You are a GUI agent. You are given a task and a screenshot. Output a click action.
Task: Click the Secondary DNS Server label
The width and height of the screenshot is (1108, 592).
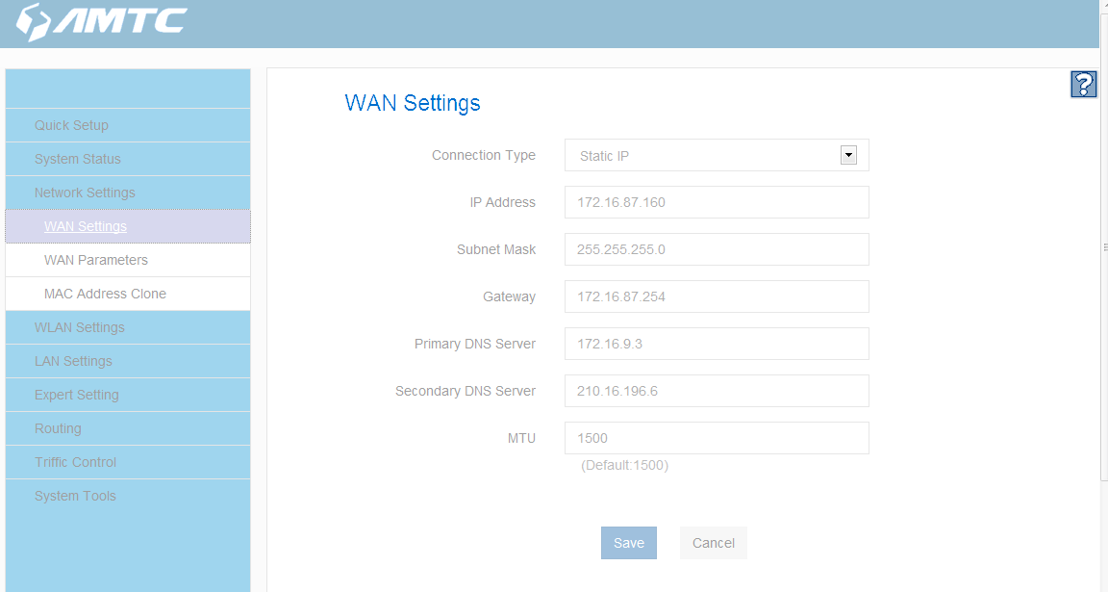[465, 391]
